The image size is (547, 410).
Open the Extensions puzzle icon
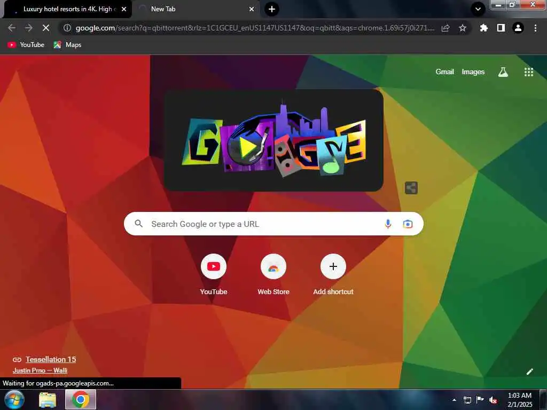pyautogui.click(x=483, y=28)
